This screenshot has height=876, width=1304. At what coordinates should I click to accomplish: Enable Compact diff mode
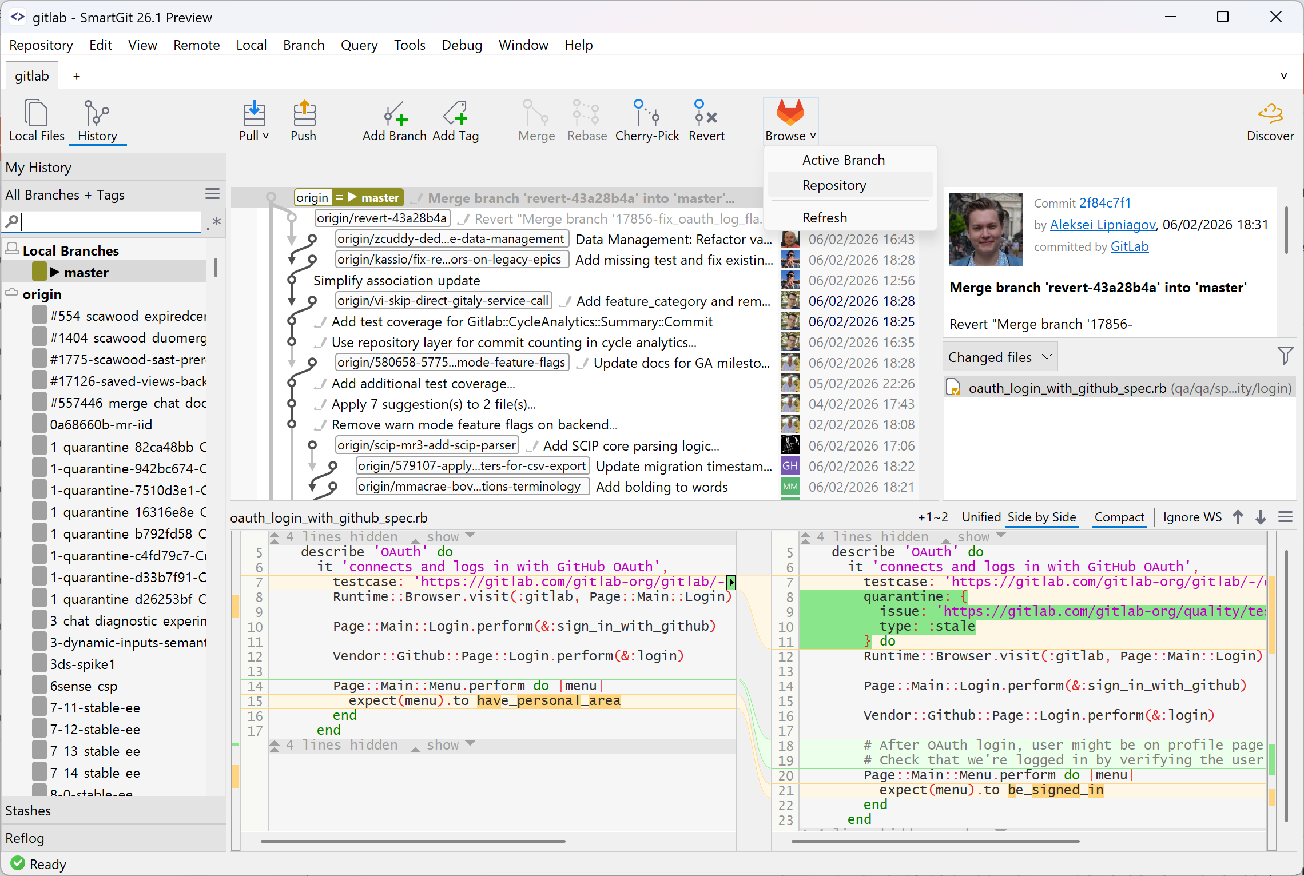(x=1119, y=517)
